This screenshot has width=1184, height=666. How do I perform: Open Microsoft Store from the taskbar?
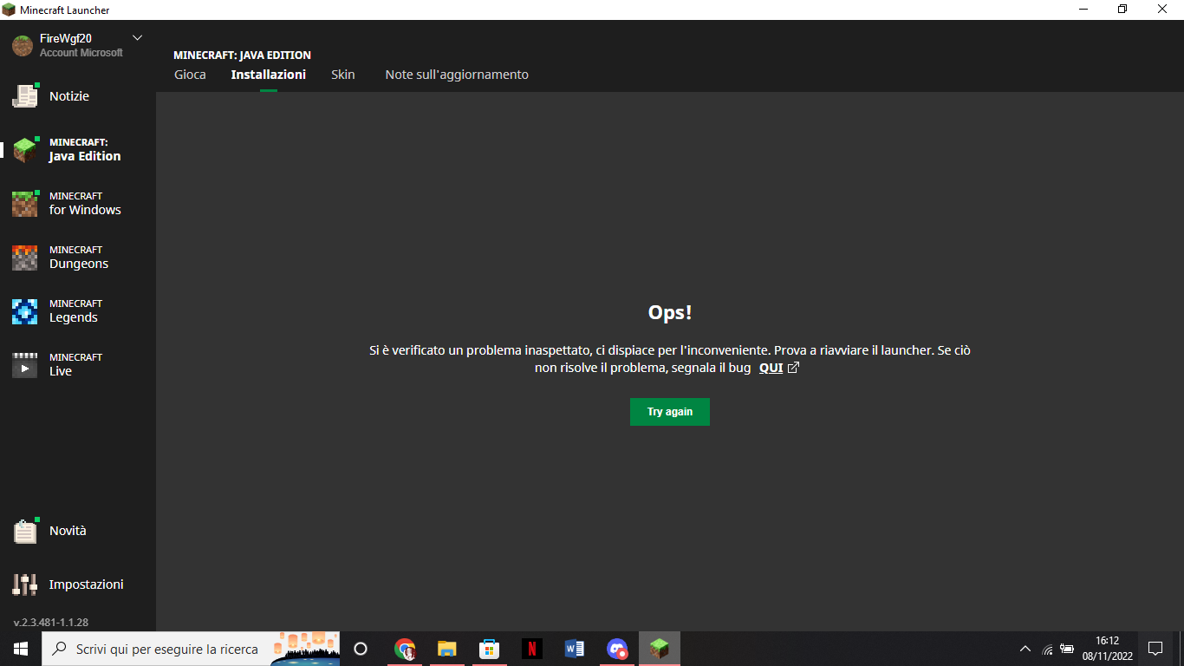[490, 649]
